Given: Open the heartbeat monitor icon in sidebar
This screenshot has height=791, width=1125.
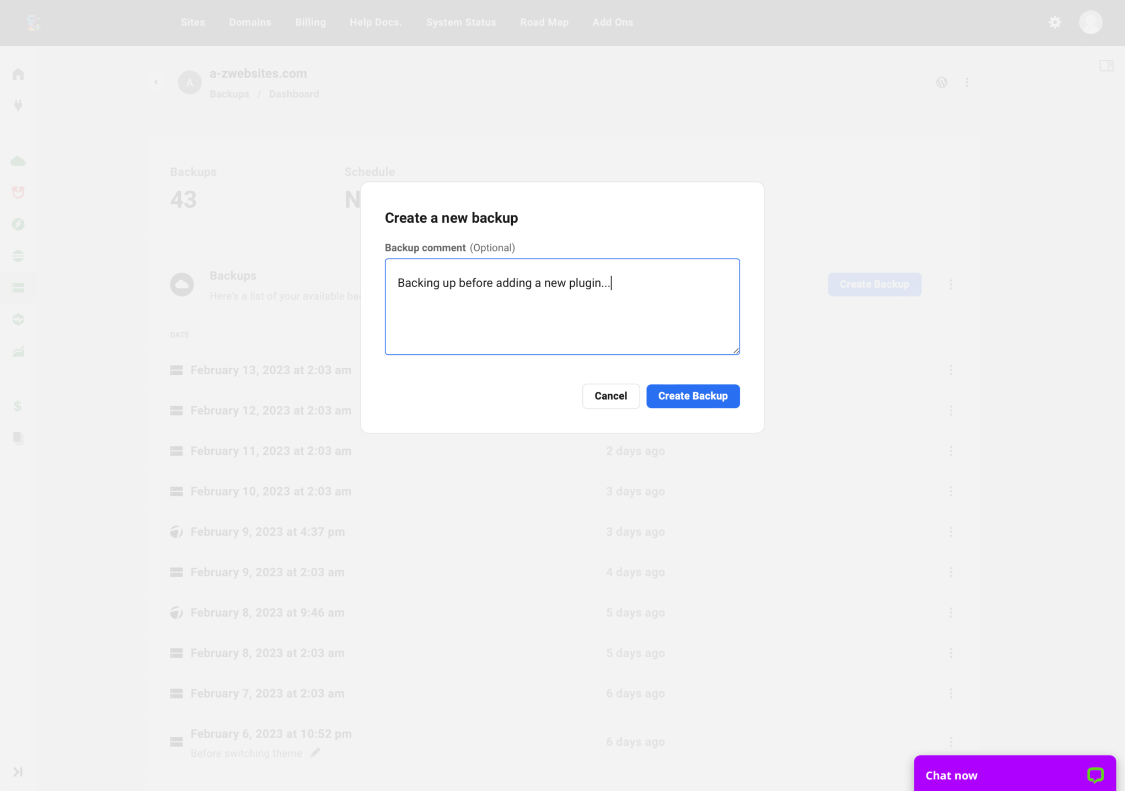Looking at the screenshot, I should (x=18, y=319).
